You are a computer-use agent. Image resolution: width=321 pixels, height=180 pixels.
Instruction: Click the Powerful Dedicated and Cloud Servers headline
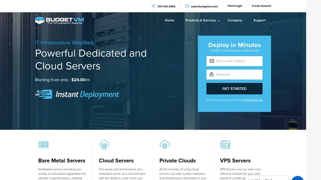coord(91,60)
